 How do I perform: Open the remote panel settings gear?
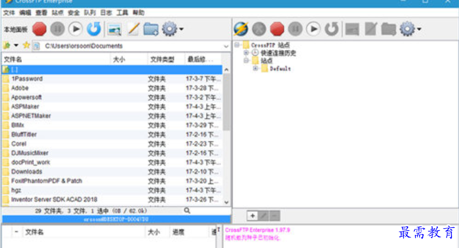[x=407, y=29]
